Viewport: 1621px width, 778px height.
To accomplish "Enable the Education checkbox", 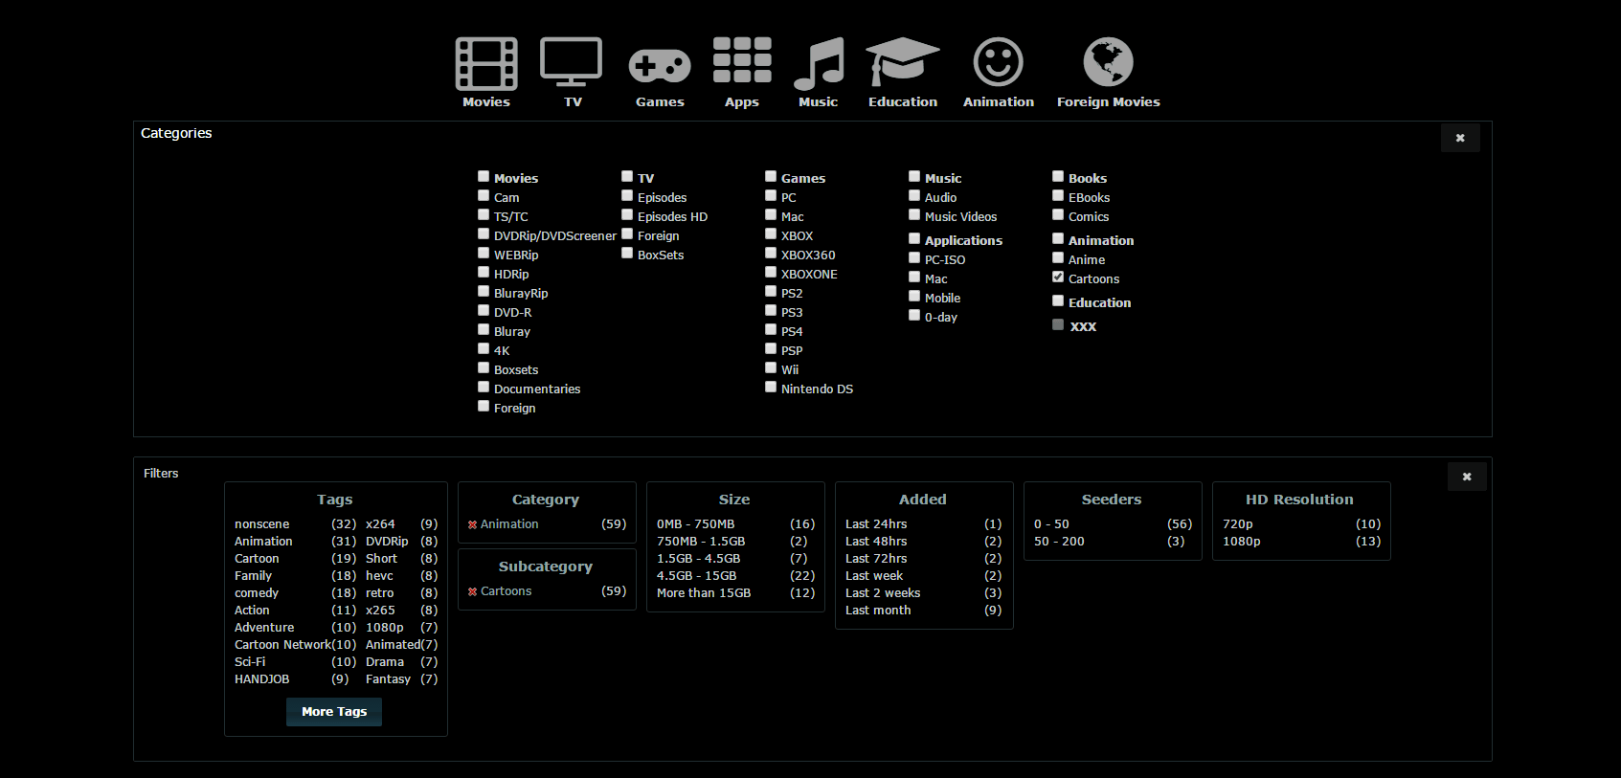I will [x=1058, y=300].
